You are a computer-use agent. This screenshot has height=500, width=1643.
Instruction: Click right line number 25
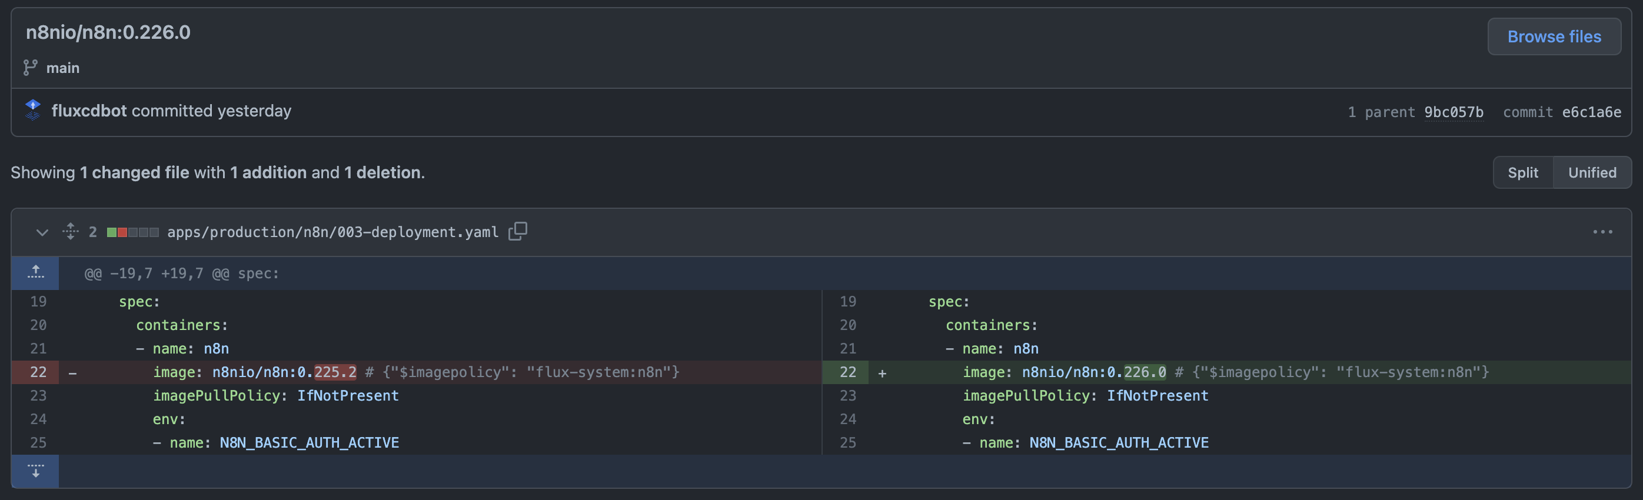click(847, 442)
